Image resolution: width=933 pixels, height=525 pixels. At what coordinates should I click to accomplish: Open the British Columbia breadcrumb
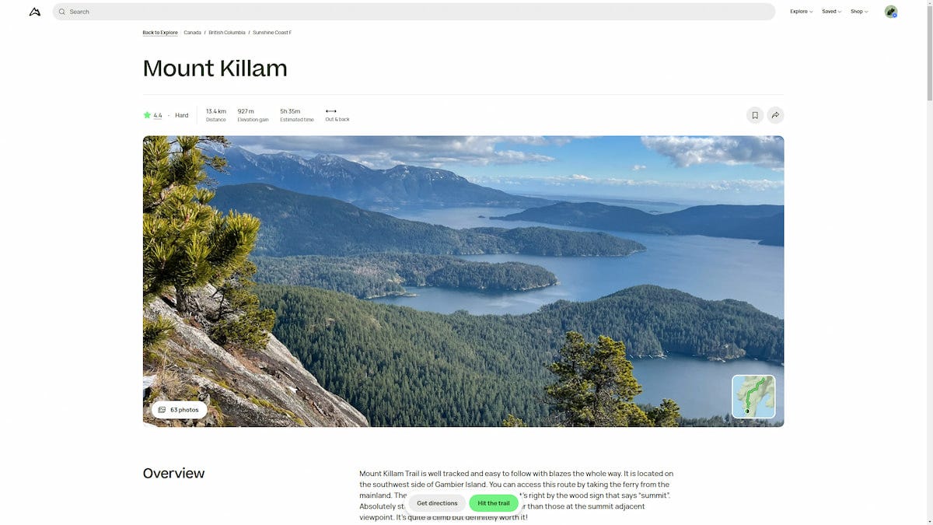tap(227, 33)
